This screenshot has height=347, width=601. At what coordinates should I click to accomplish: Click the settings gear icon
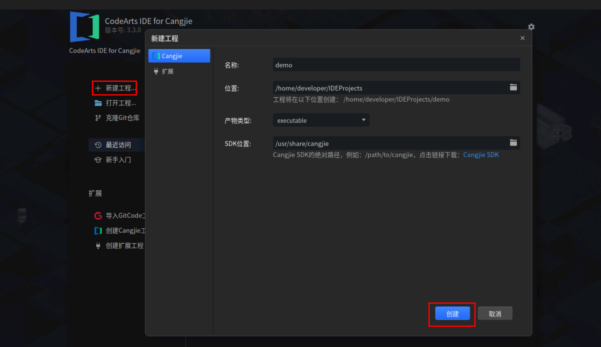click(x=531, y=27)
